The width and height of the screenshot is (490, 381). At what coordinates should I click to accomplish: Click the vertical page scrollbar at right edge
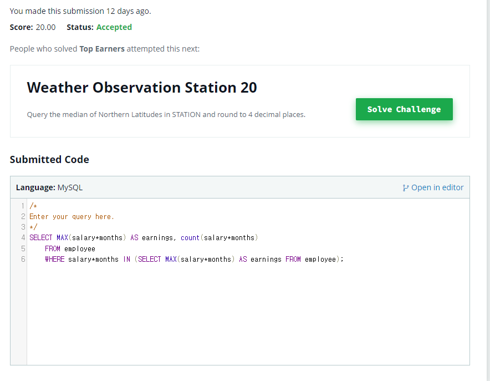pyautogui.click(x=488, y=190)
